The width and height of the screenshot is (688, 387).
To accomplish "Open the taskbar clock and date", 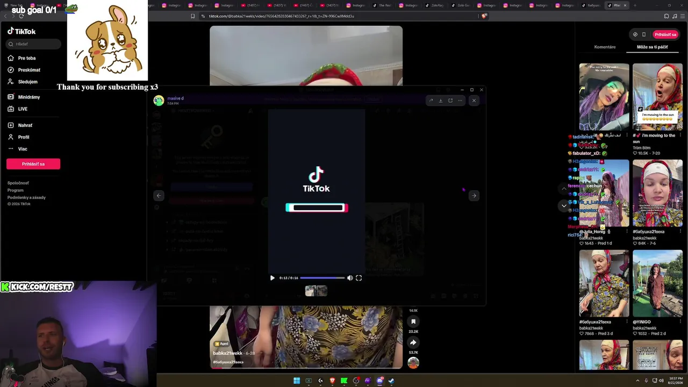I will point(676,381).
